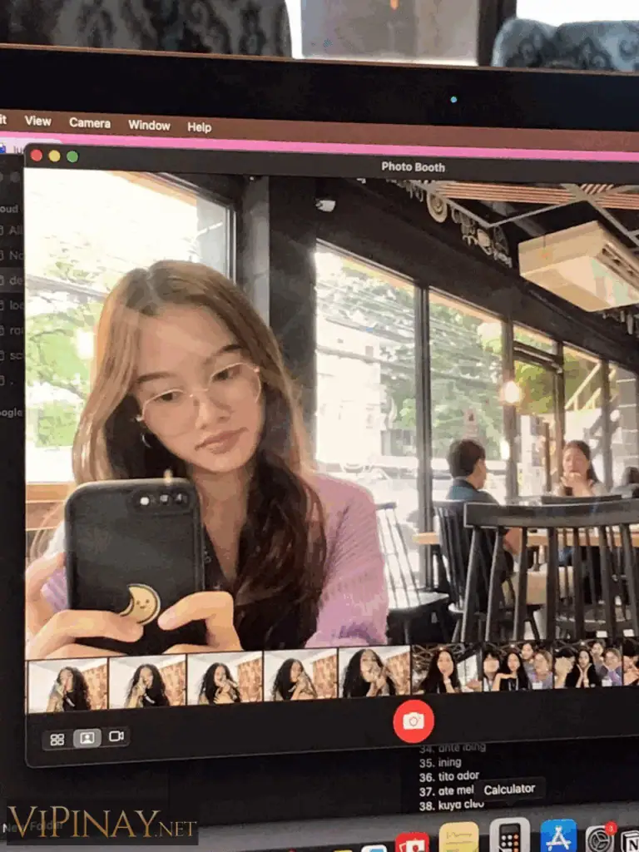Open the Notion app in the Dock
The height and width of the screenshot is (852, 639).
pyautogui.click(x=631, y=840)
